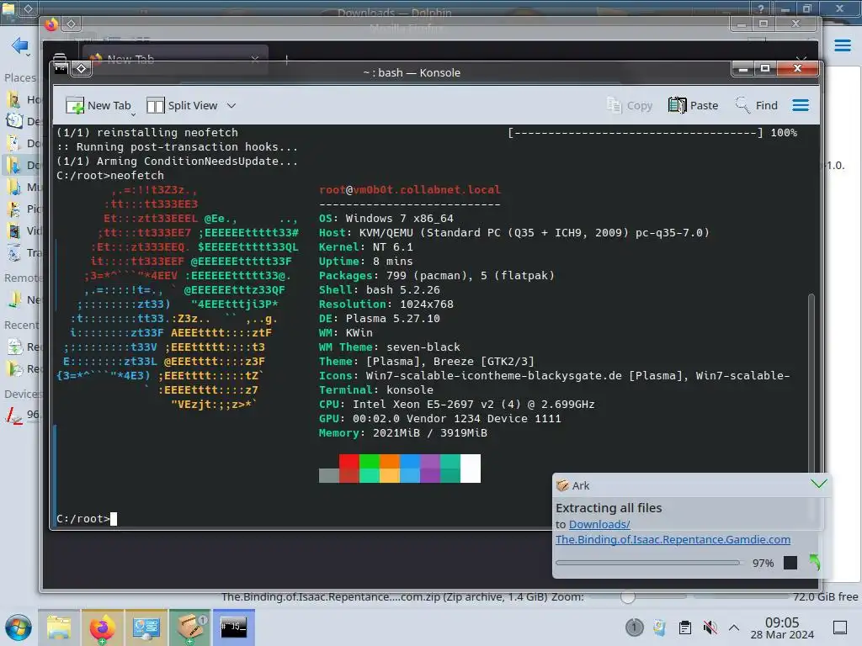Click the hostname vm0b0t.collabnet.local text
This screenshot has width=862, height=646.
point(427,189)
